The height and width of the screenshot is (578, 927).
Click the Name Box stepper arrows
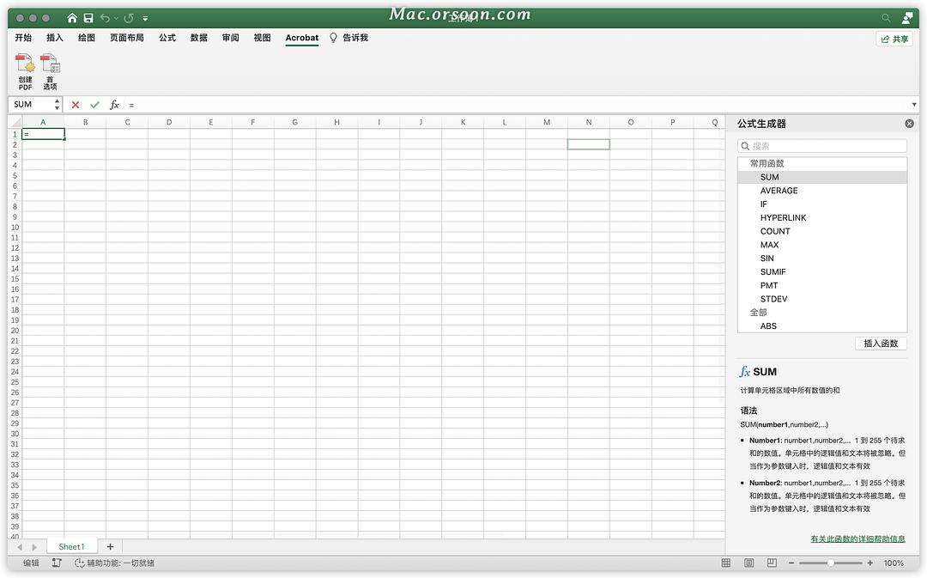[57, 105]
